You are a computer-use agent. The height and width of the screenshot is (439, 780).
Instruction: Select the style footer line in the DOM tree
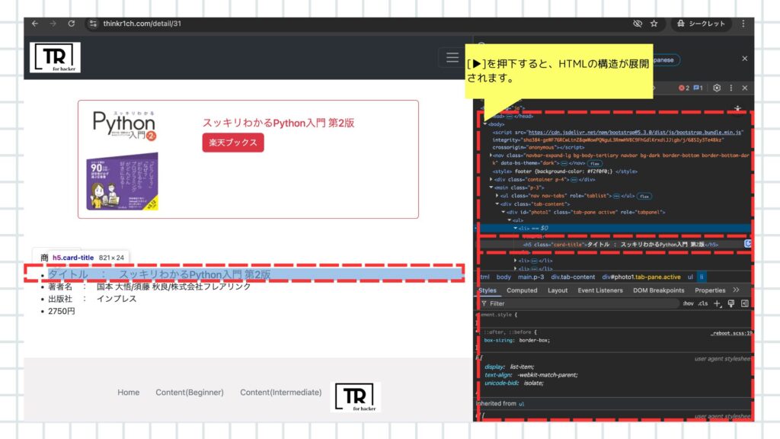point(564,171)
